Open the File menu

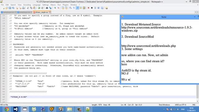point(2,5)
